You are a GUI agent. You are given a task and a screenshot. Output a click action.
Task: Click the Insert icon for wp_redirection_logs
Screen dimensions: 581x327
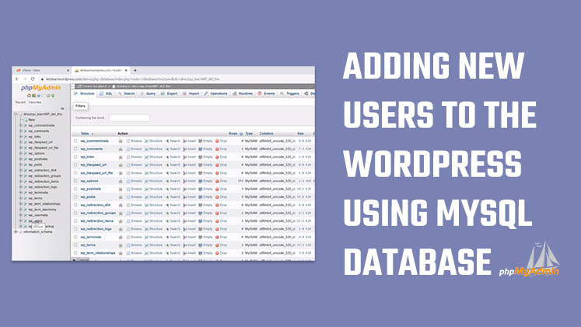click(x=184, y=229)
